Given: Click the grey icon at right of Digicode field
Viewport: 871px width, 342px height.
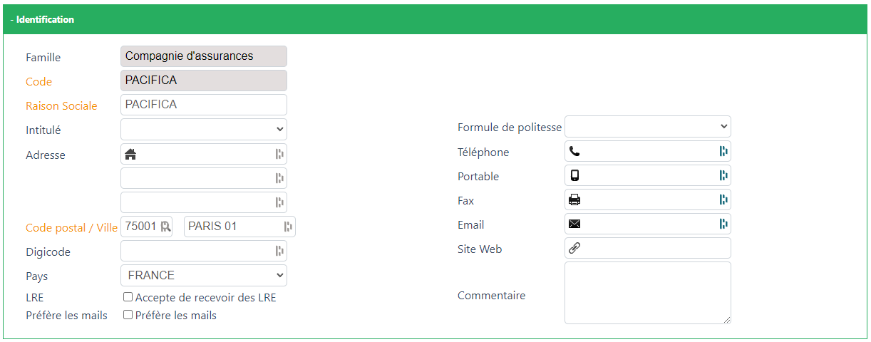Looking at the screenshot, I should tap(279, 251).
